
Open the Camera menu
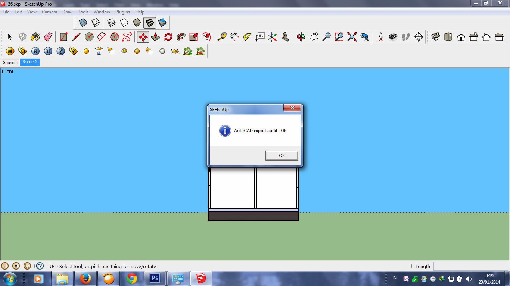[49, 12]
